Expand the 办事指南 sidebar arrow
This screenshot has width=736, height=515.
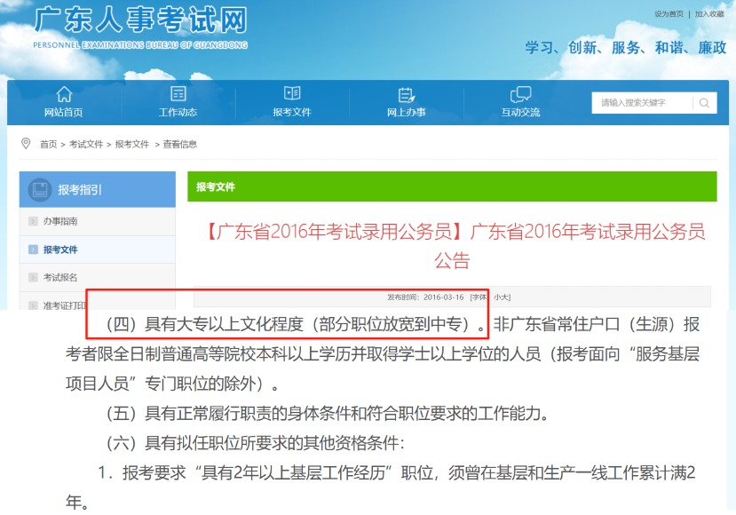[33, 221]
